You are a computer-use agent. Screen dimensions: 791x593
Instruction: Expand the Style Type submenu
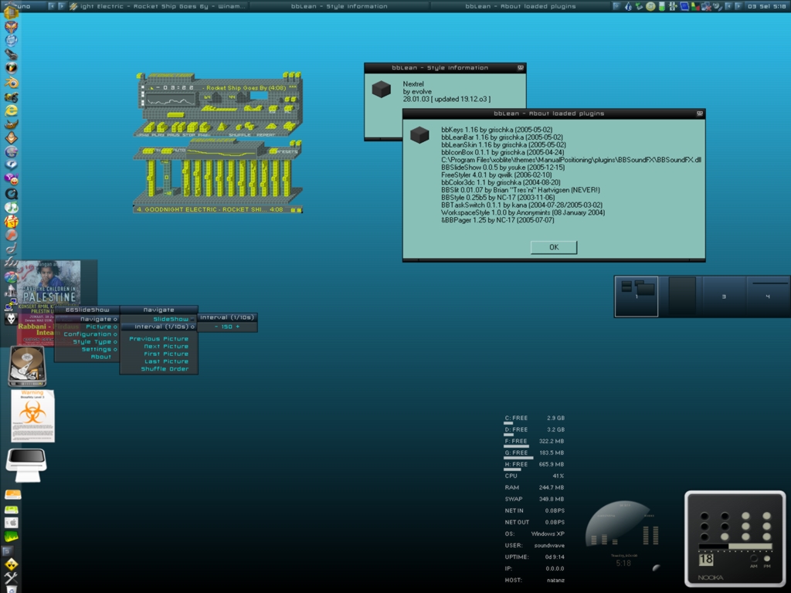[92, 342]
